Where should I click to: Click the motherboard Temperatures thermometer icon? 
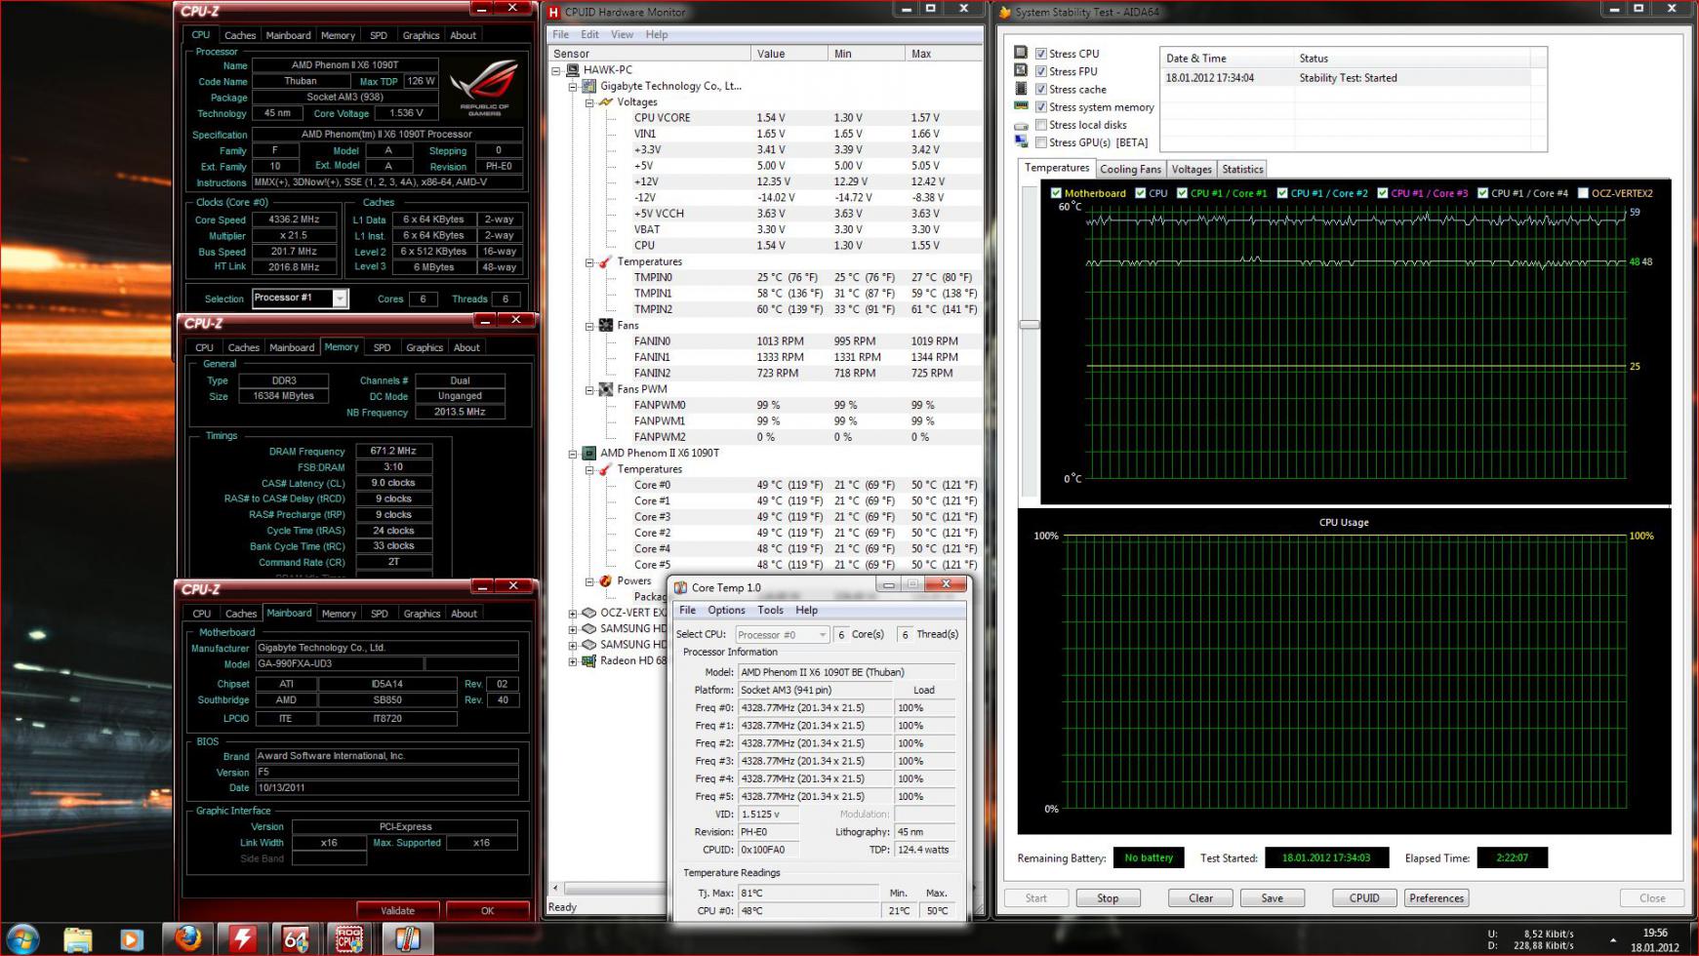[605, 261]
